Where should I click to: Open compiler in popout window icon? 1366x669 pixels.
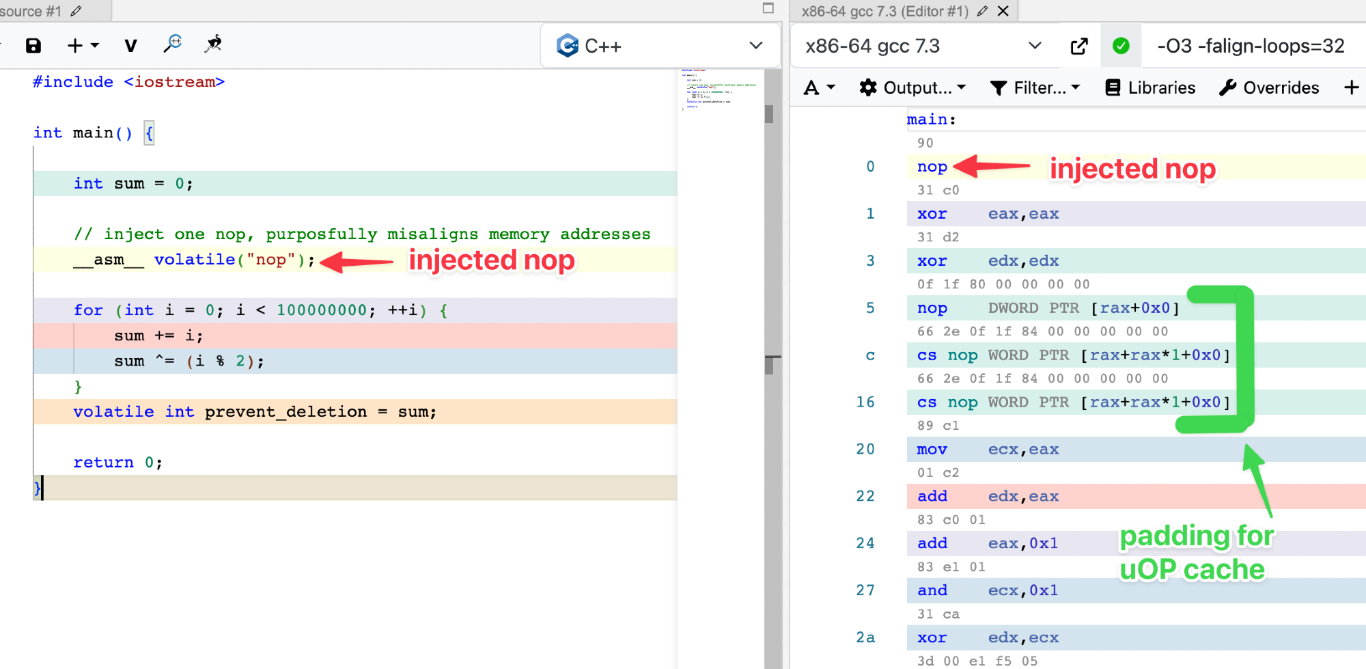(1079, 46)
